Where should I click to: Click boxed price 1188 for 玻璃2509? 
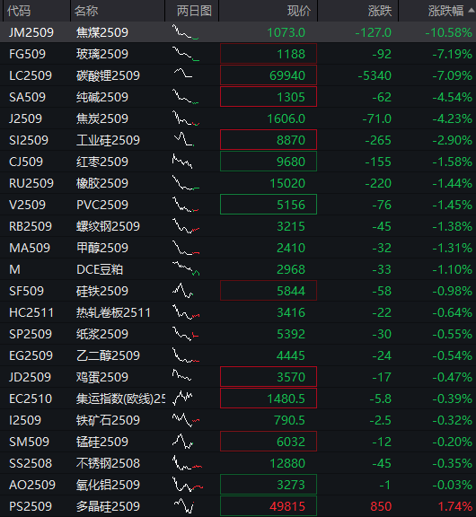coord(269,54)
